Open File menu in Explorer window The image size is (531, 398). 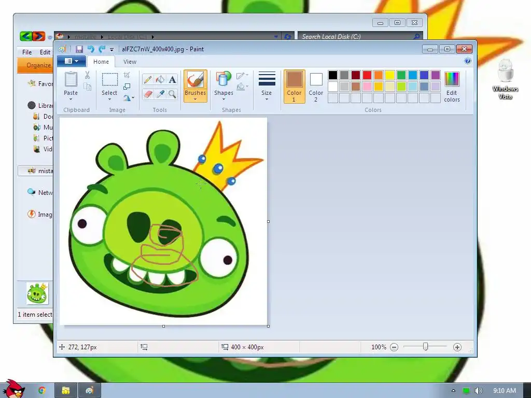(x=27, y=52)
